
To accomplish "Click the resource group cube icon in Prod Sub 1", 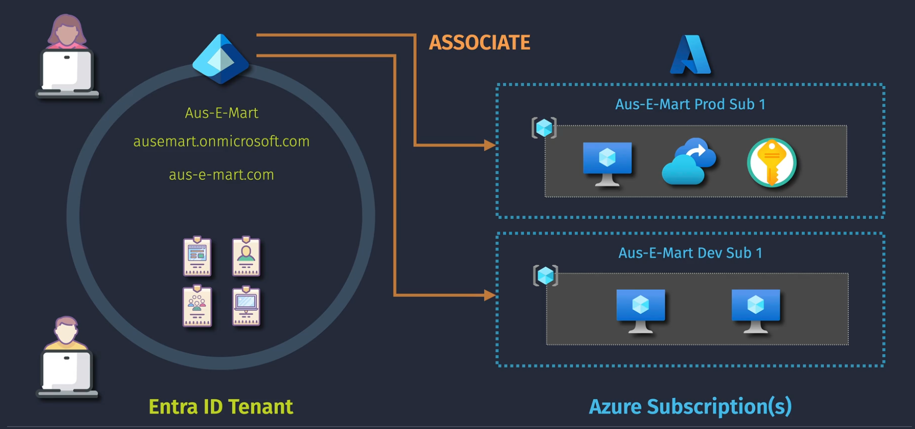I will [x=544, y=128].
